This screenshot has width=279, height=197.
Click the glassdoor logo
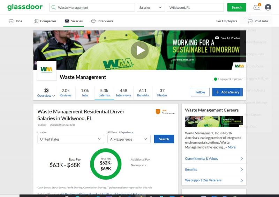25,7
